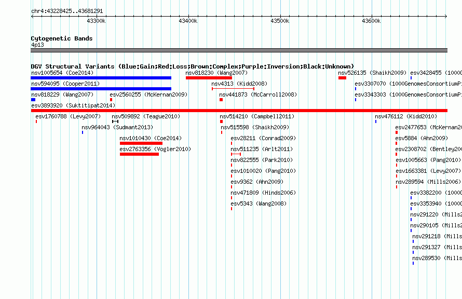Open esv1005663 (Pang2010) variant
462x299 pixels.
tap(428, 160)
